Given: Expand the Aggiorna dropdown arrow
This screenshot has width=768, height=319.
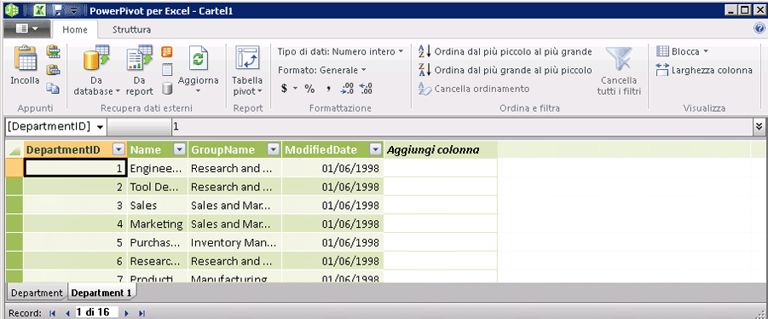Looking at the screenshot, I should point(199,91).
